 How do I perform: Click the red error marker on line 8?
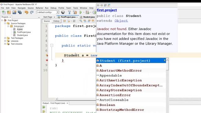tap(47, 60)
